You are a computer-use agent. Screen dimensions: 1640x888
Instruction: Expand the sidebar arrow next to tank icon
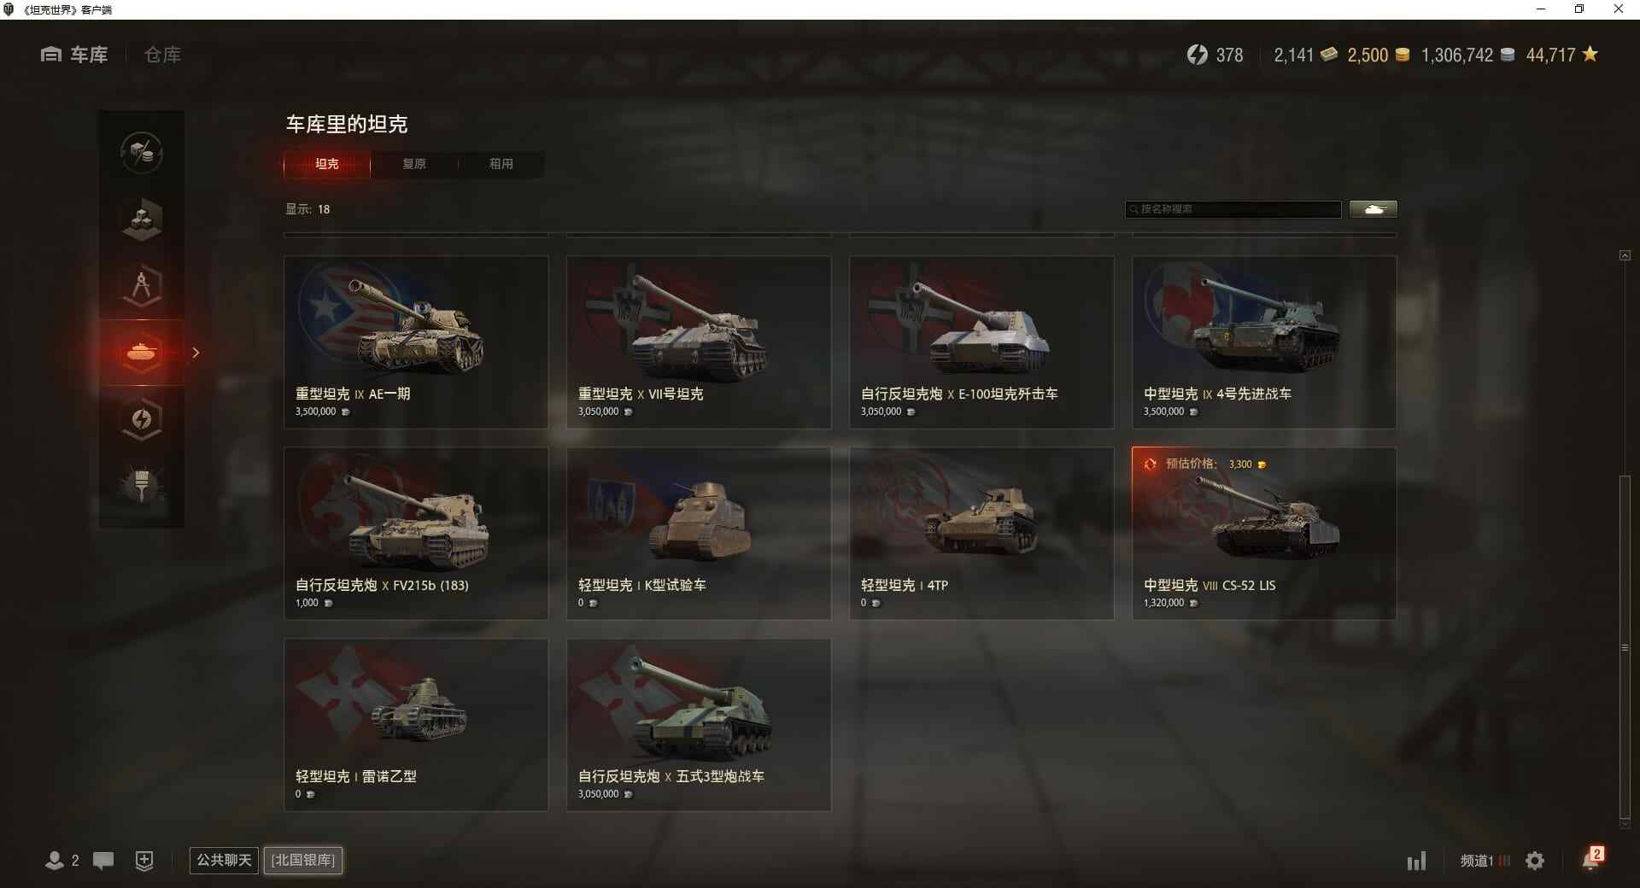196,352
